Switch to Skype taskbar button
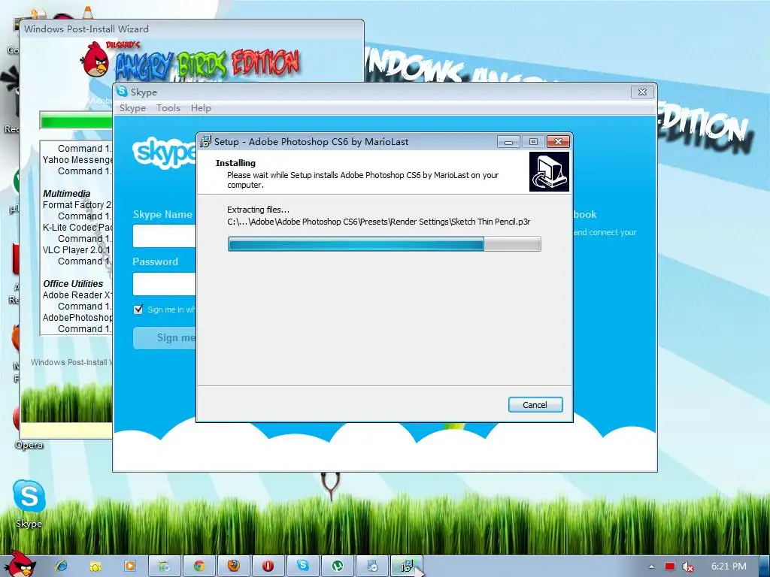 click(303, 566)
